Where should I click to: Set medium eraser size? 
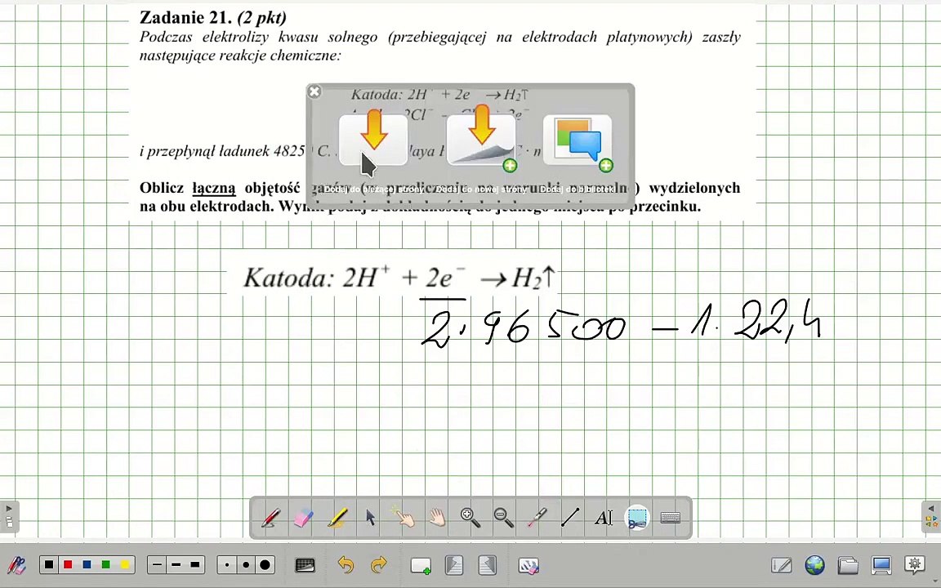(246, 564)
